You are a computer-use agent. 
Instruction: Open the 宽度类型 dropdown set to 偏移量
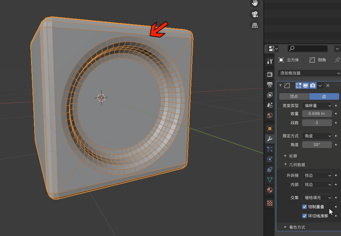(x=317, y=106)
